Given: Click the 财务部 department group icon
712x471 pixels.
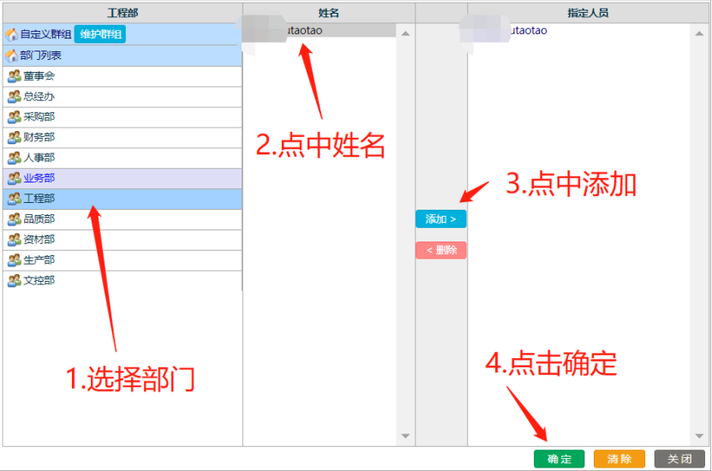Looking at the screenshot, I should pyautogui.click(x=14, y=138).
